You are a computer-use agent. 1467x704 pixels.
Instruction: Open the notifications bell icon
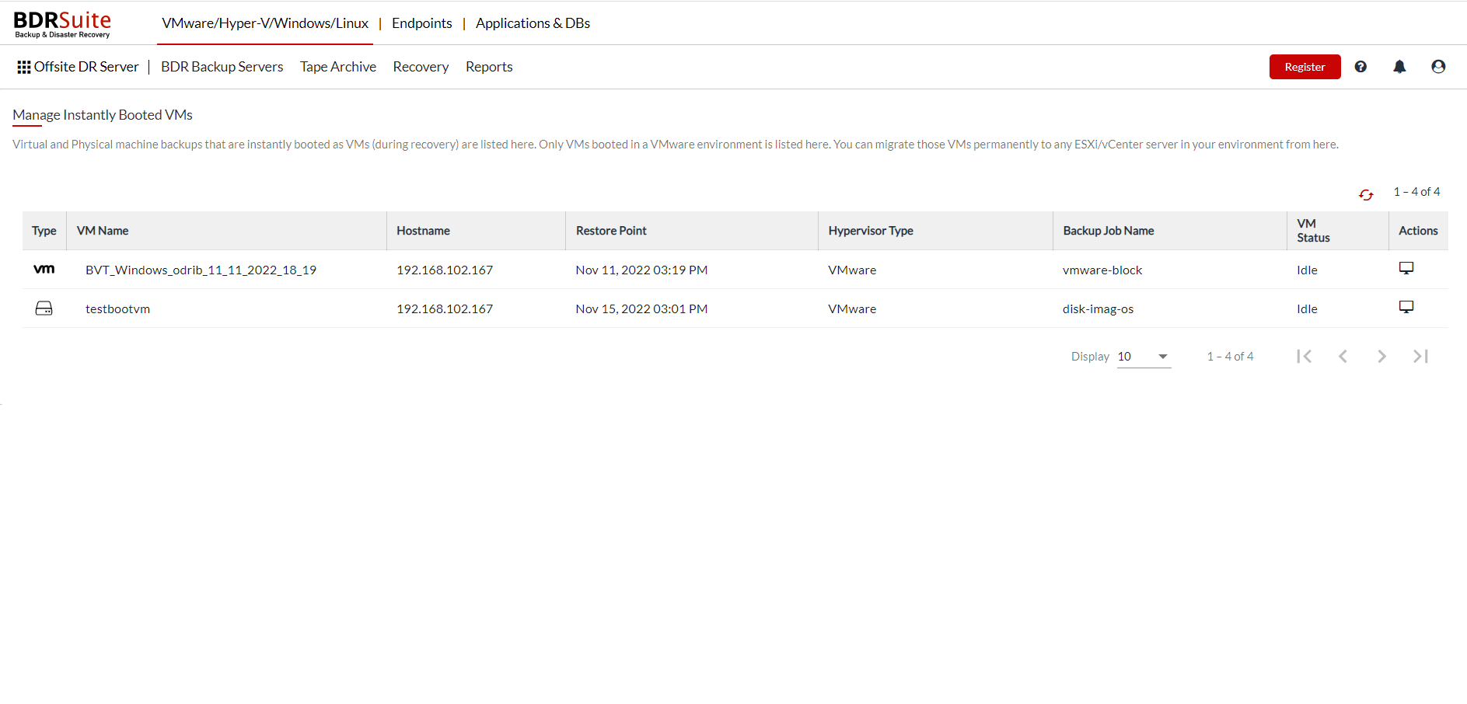point(1399,67)
